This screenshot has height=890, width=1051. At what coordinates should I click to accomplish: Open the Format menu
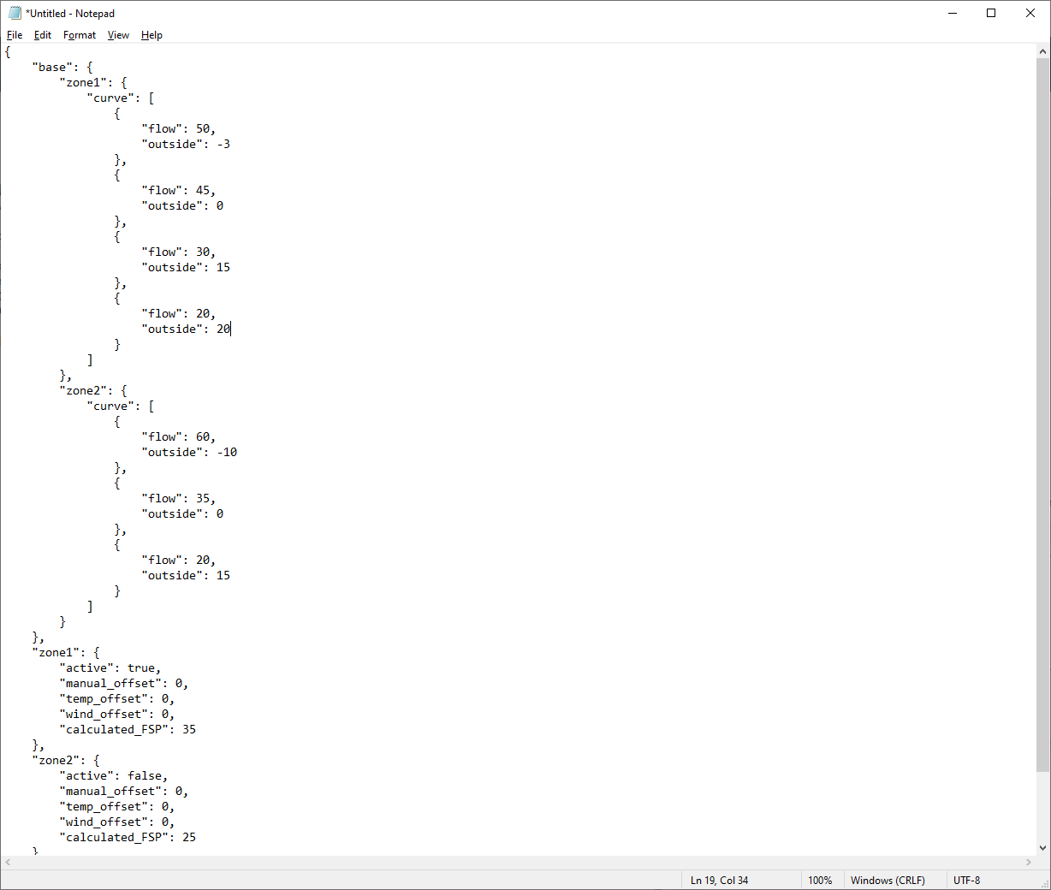tap(80, 35)
